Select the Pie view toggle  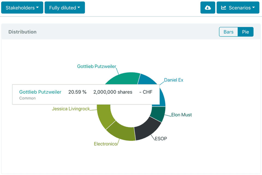[245, 32]
